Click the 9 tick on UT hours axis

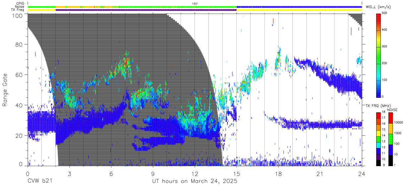(x=153, y=173)
